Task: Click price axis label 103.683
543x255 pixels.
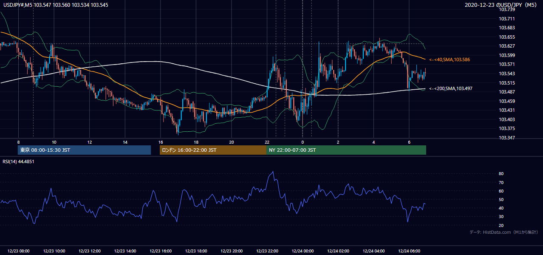Action: coord(506,28)
